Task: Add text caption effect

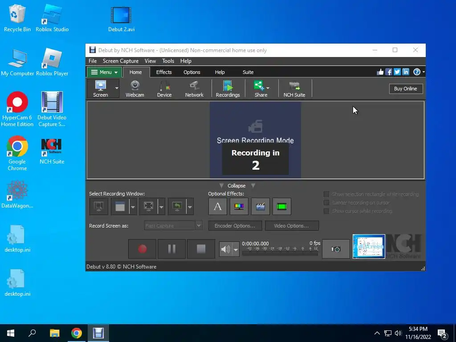Action: tap(217, 207)
